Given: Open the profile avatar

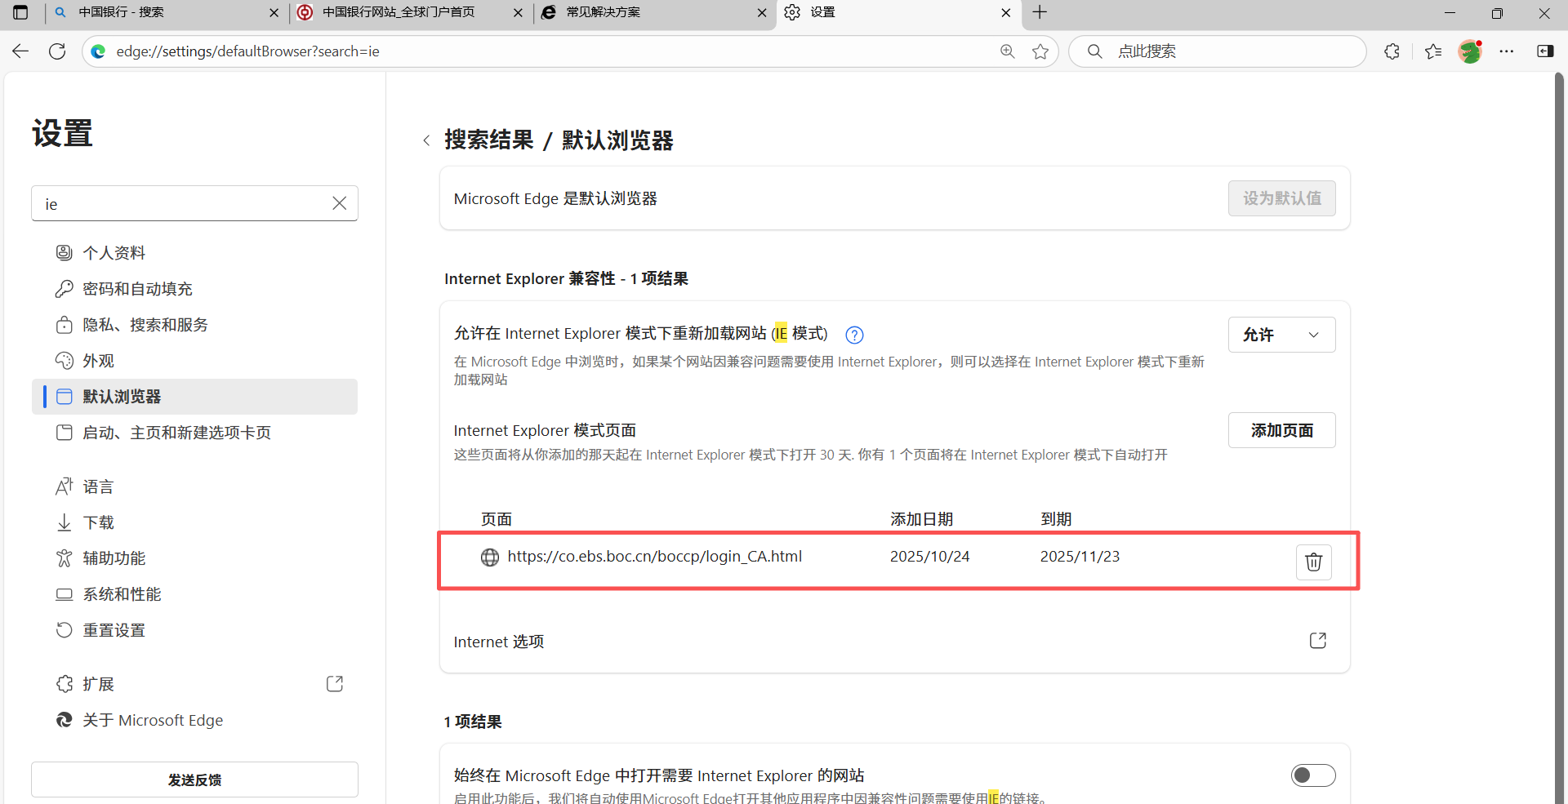Looking at the screenshot, I should click(x=1470, y=51).
